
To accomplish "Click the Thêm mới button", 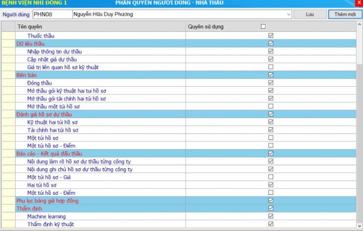I will coord(345,14).
